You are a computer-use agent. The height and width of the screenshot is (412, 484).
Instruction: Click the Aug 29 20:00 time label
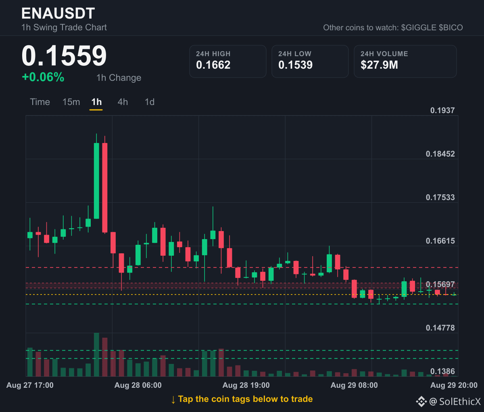coord(454,385)
